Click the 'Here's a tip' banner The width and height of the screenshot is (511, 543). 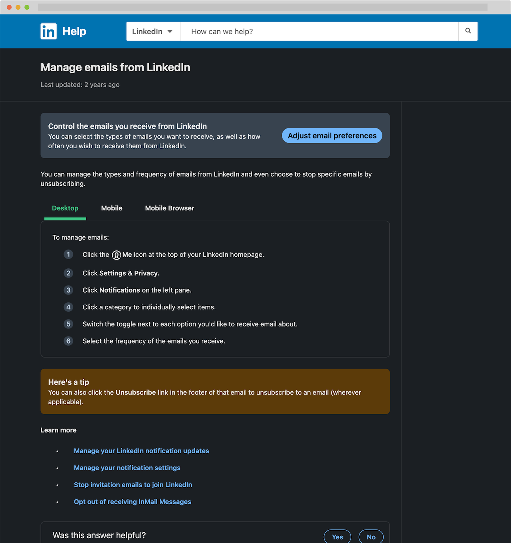click(x=215, y=391)
